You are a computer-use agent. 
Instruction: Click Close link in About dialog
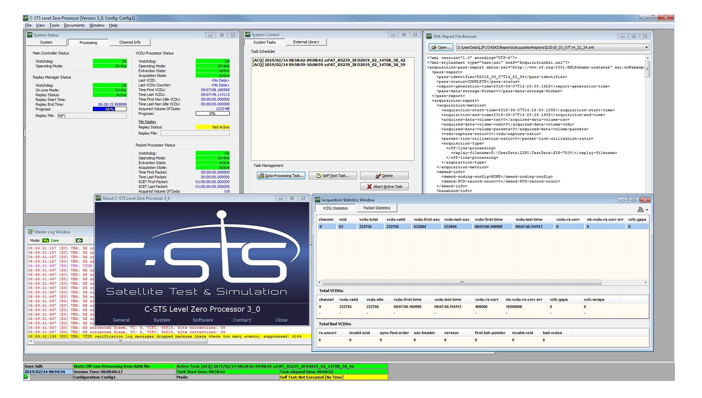[x=281, y=320]
